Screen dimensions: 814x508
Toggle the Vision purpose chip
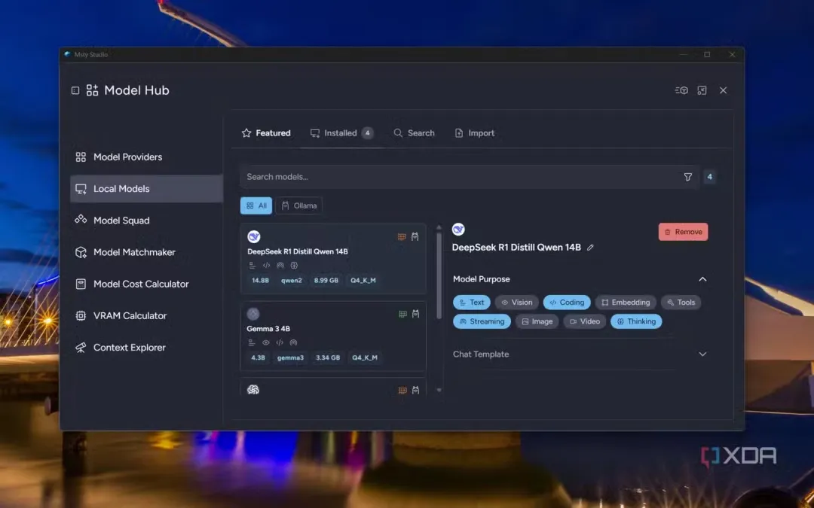click(517, 303)
